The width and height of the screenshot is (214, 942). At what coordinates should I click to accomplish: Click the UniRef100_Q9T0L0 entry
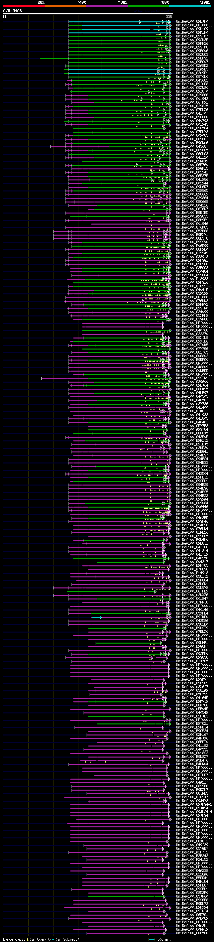tap(192, 77)
